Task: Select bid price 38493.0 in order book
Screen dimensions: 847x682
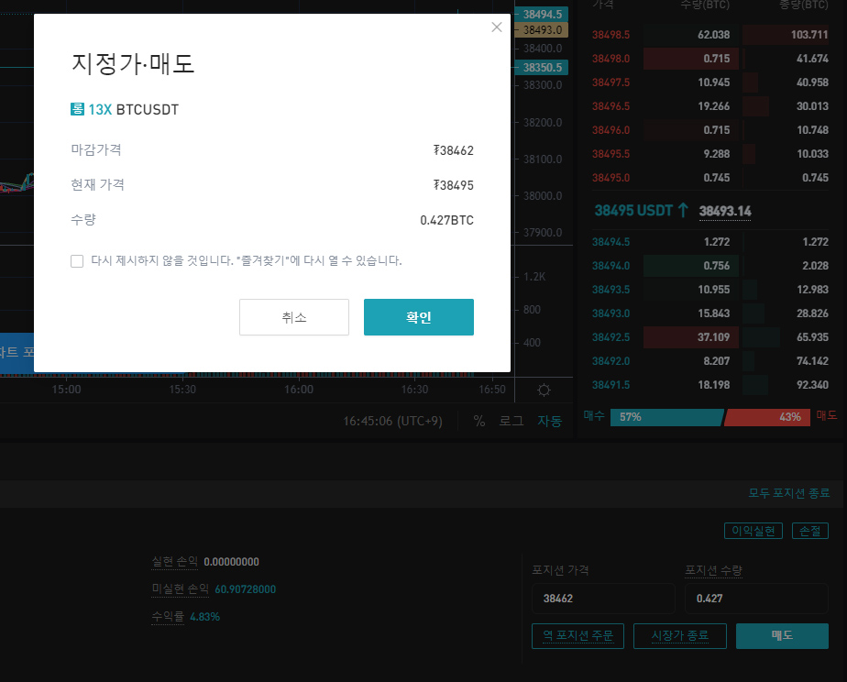Action: click(x=610, y=313)
